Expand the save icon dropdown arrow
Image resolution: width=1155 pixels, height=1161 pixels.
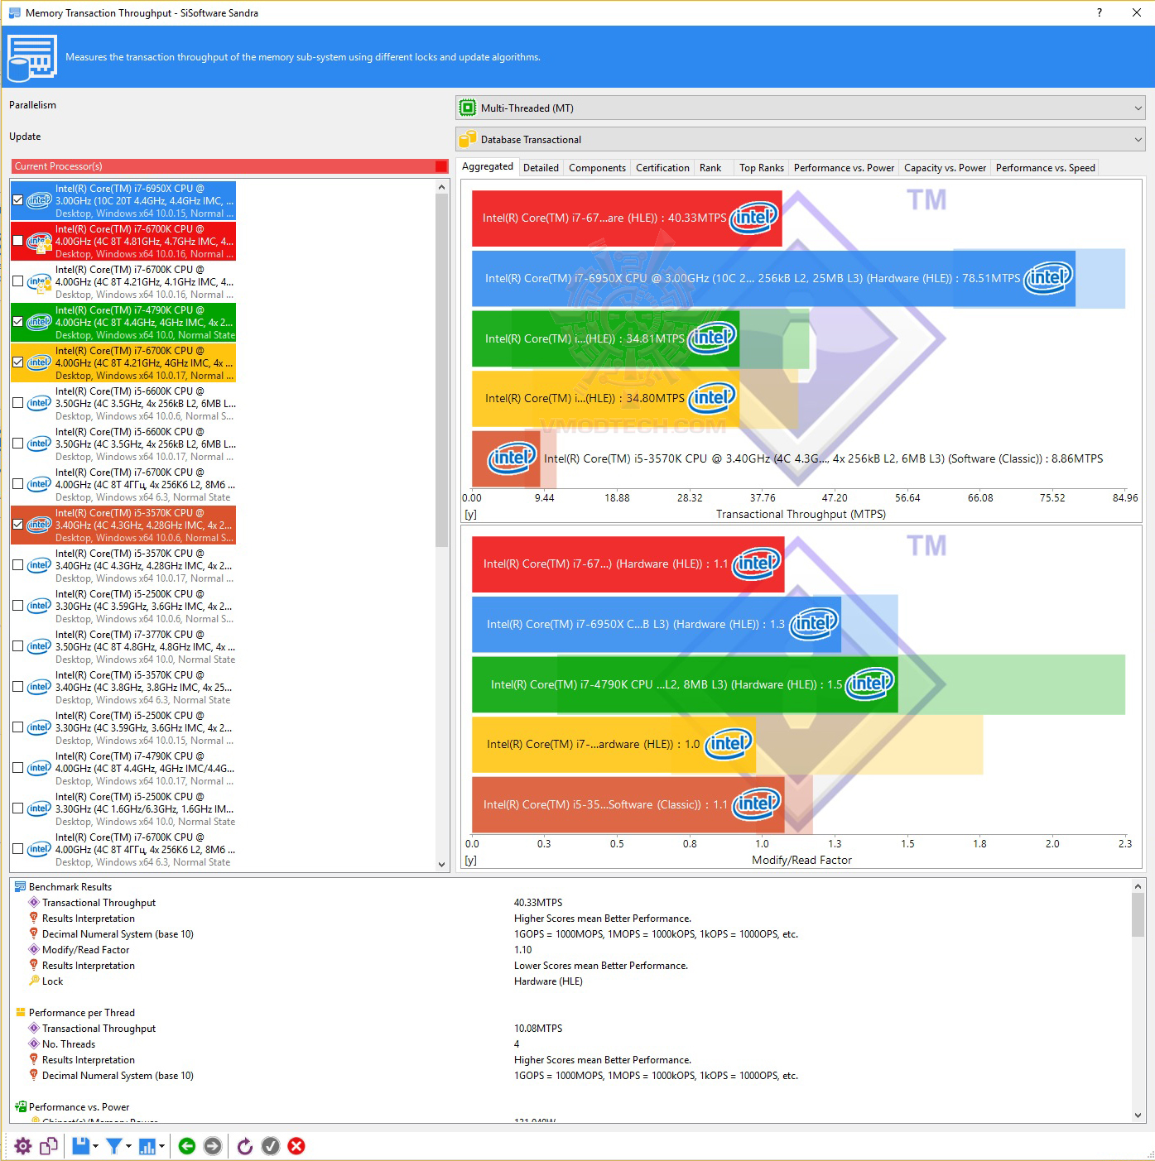(95, 1146)
